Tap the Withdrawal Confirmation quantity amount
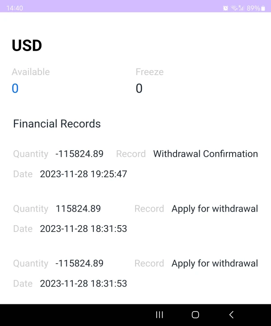This screenshot has width=271, height=326. (x=79, y=154)
